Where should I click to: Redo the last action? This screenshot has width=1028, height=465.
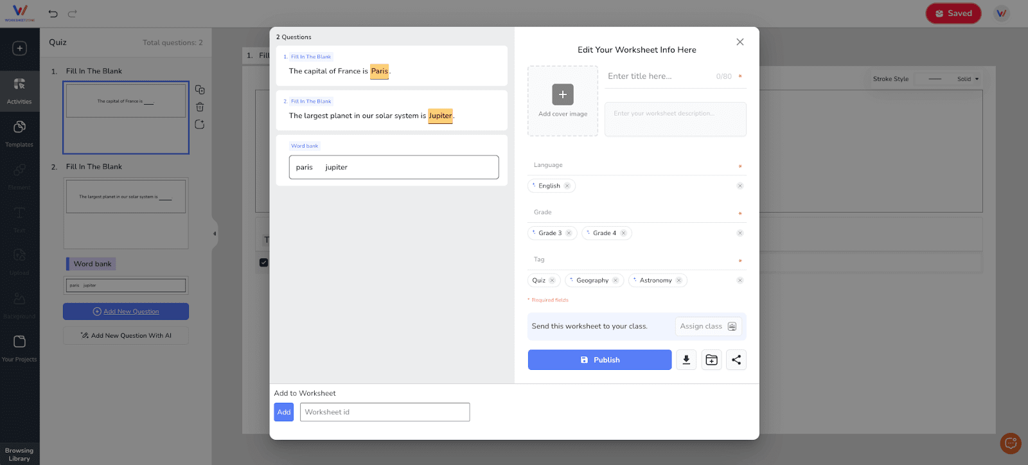pos(73,13)
